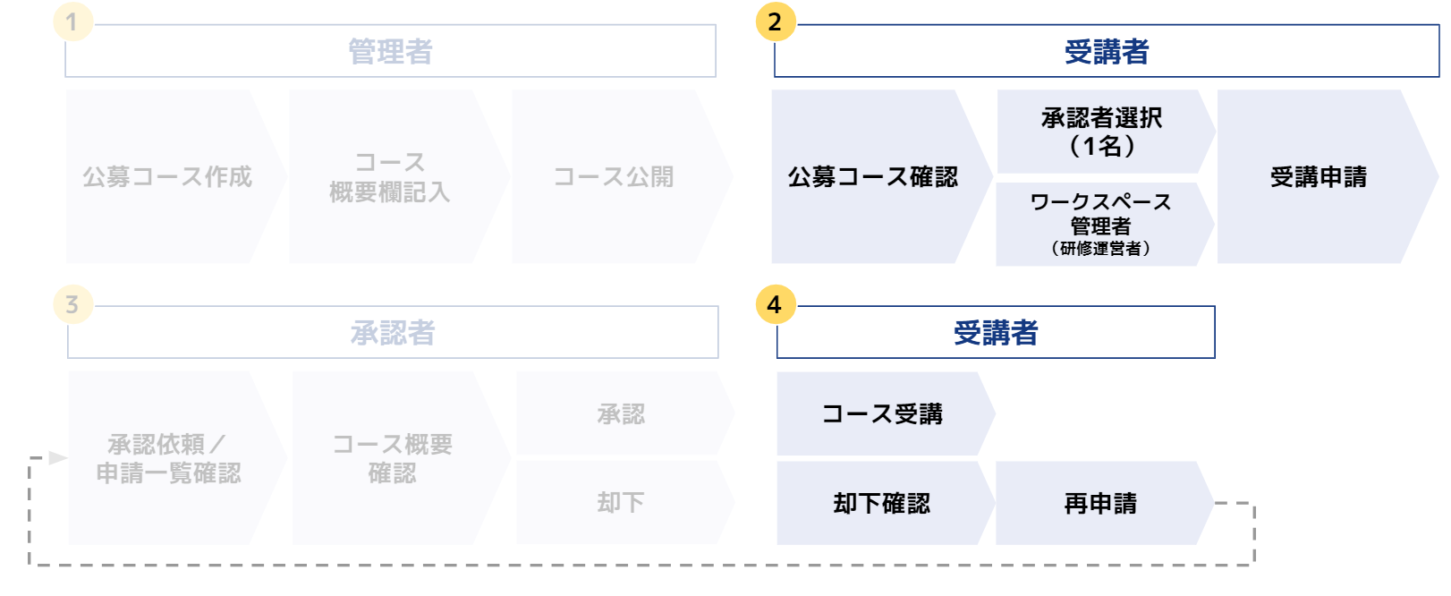Click the faded 承認 outcome block
Image resolution: width=1451 pixels, height=596 pixels.
tap(625, 413)
